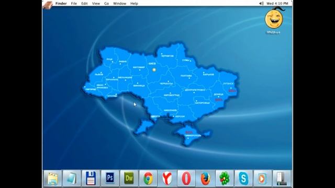Open the media player dock icon
Image resolution: width=335 pixels, height=188 pixels.
tap(262, 178)
